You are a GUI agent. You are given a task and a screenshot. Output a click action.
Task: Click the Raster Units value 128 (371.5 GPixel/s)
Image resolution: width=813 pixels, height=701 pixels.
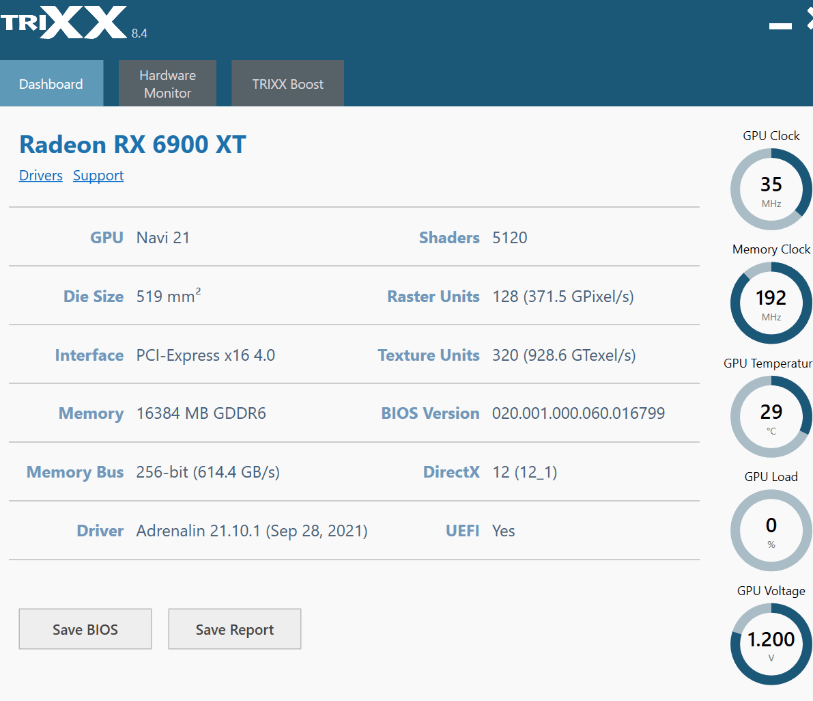563,297
